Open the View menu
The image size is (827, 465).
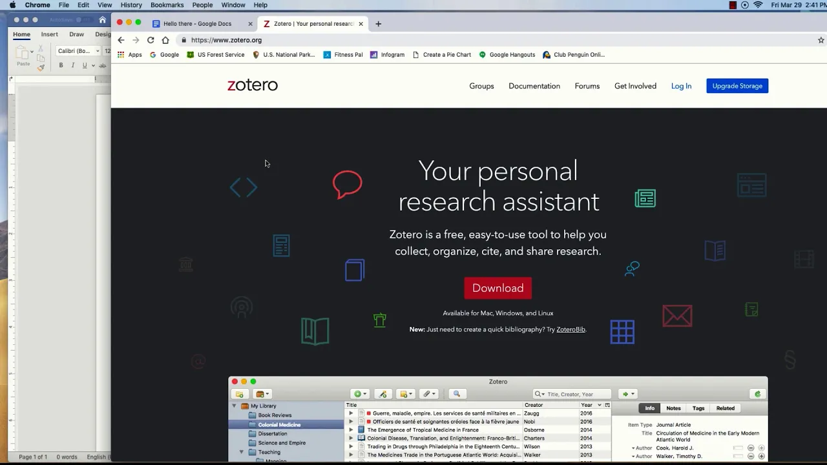[105, 5]
